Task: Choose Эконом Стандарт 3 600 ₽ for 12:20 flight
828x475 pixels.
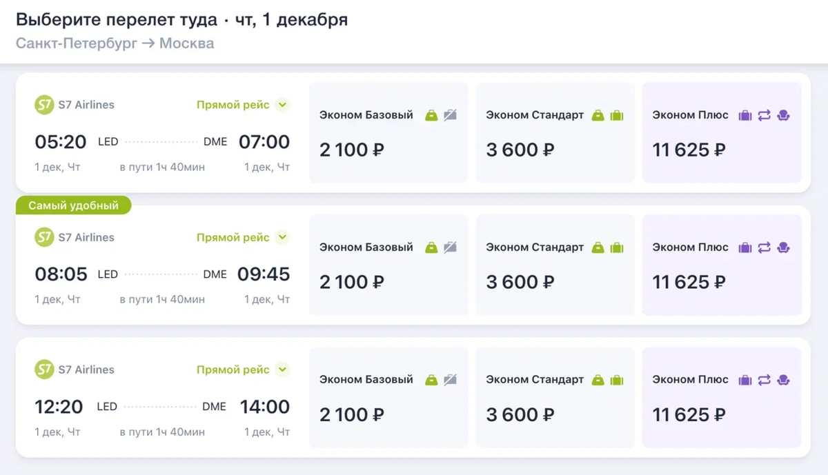Action: coord(555,398)
